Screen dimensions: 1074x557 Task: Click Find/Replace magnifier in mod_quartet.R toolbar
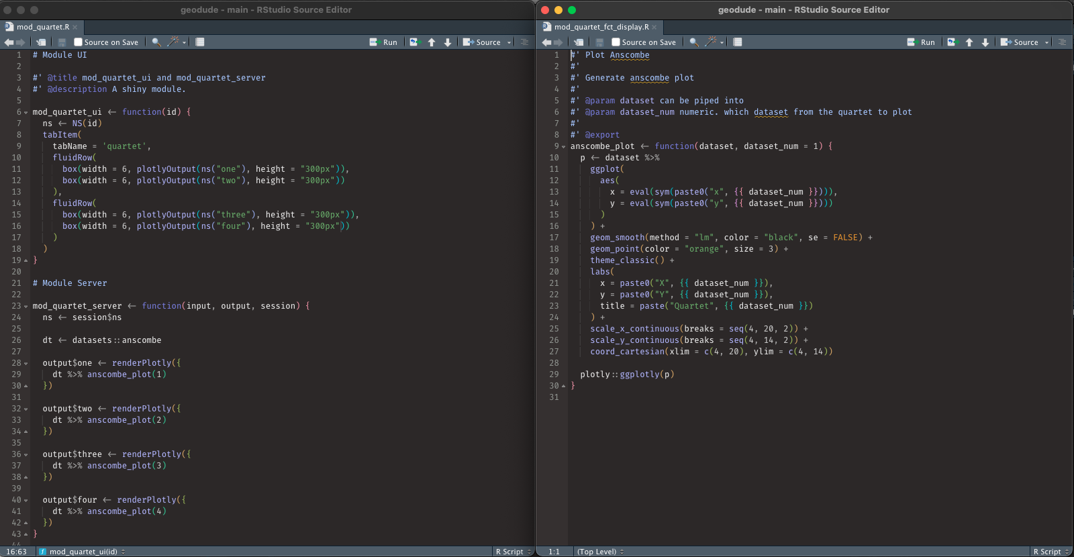coord(156,42)
